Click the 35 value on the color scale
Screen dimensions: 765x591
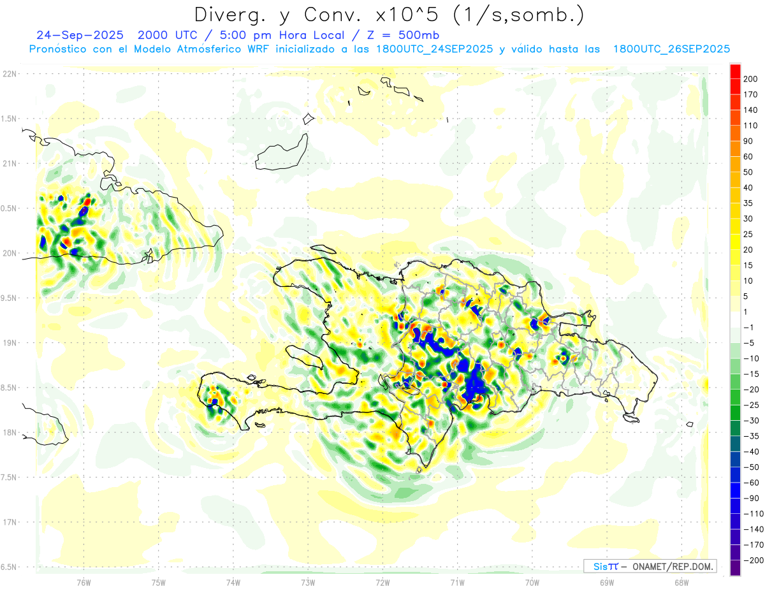coord(749,203)
